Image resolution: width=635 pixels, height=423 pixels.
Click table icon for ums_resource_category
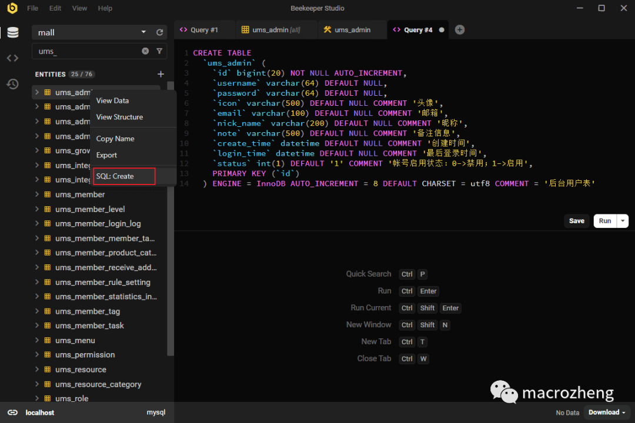pyautogui.click(x=48, y=384)
